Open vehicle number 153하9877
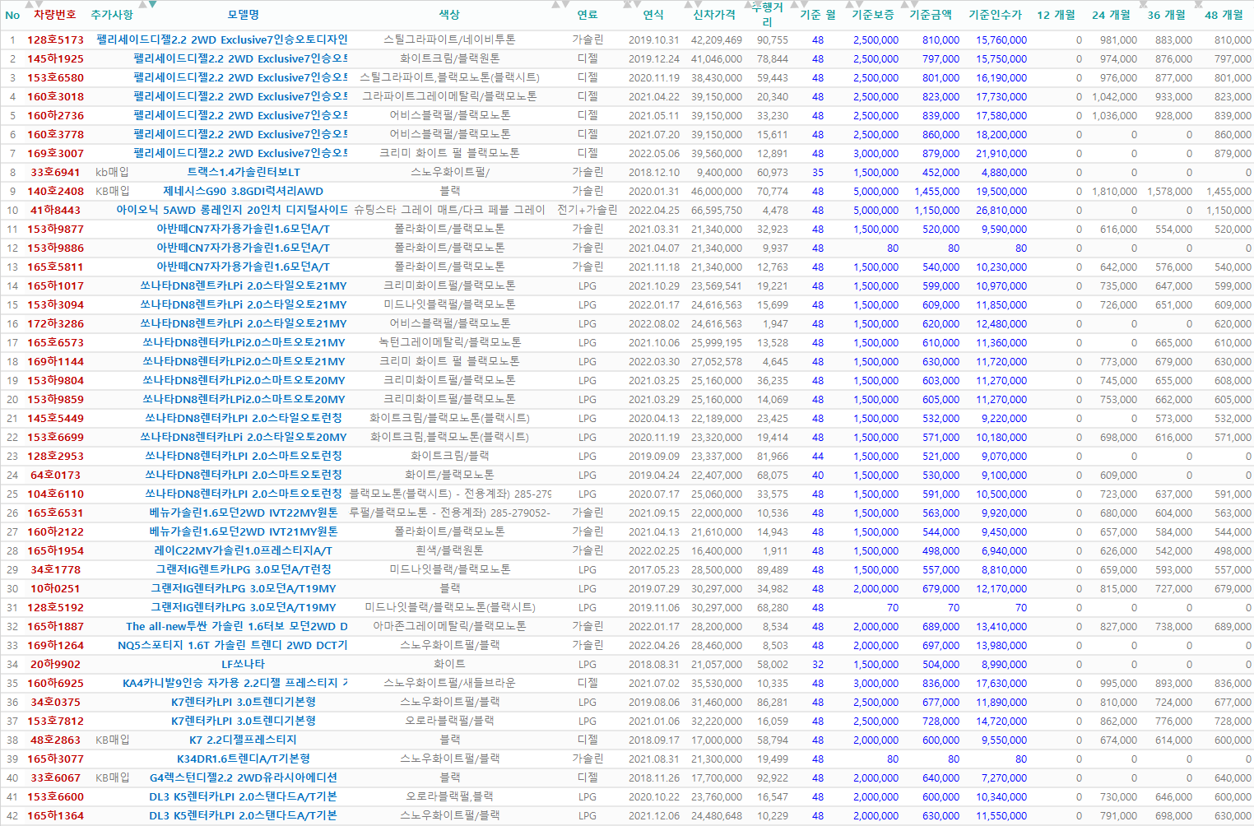The width and height of the screenshot is (1254, 826). (55, 229)
